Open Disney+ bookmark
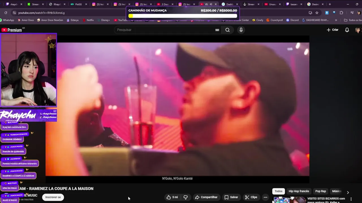The height and width of the screenshot is (203, 362). (x=103, y=20)
